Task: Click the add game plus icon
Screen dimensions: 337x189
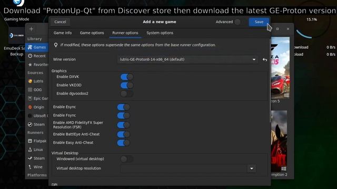Action: point(32,29)
